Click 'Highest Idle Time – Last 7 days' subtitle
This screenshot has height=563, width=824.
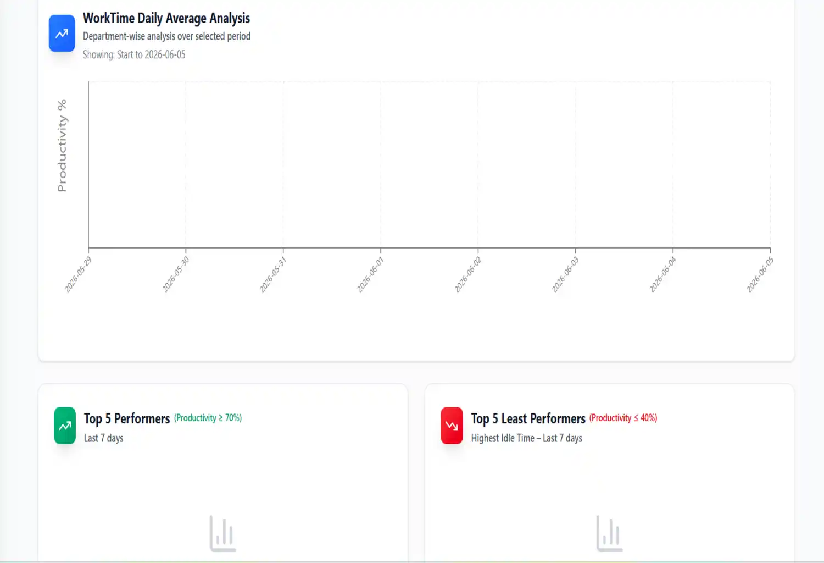pos(526,438)
